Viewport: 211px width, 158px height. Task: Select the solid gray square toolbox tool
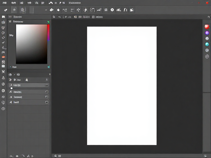click(3, 66)
